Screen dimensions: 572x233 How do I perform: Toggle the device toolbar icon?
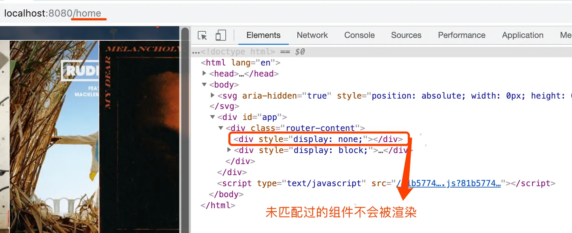coord(221,36)
